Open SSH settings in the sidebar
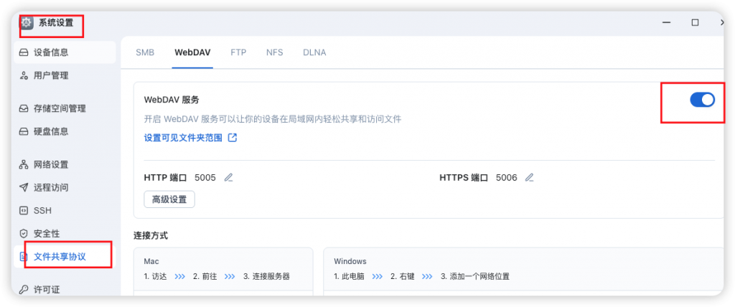The height and width of the screenshot is (307, 735). [42, 211]
